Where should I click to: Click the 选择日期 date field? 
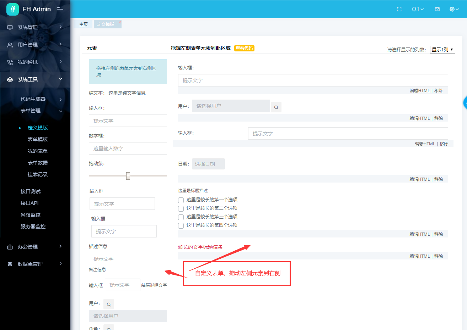(x=208, y=164)
